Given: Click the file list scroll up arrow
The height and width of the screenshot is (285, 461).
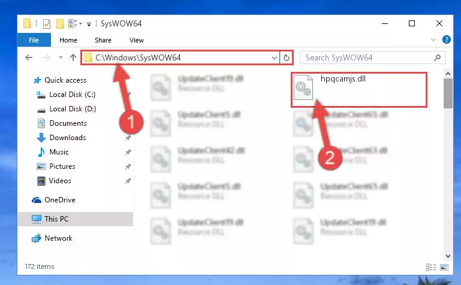Looking at the screenshot, I should [x=448, y=74].
